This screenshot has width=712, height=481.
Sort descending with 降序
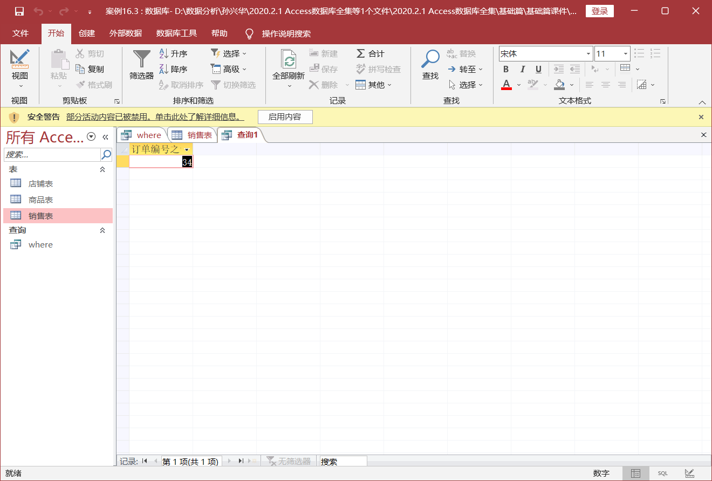173,69
